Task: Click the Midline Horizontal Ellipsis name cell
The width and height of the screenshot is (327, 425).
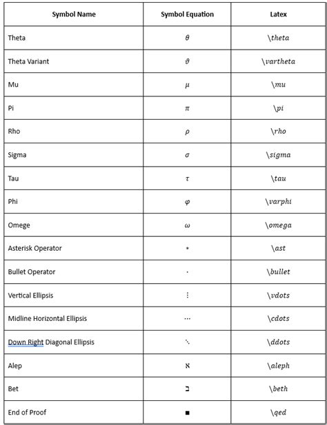Action: pyautogui.click(x=74, y=318)
